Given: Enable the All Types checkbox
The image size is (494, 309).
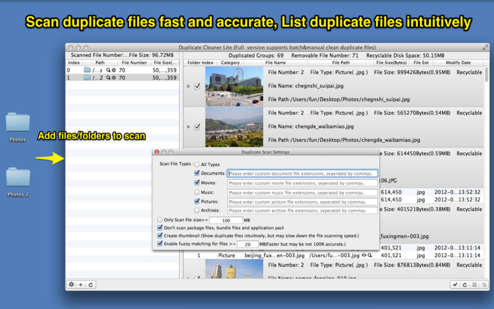Looking at the screenshot, I should click(x=197, y=164).
